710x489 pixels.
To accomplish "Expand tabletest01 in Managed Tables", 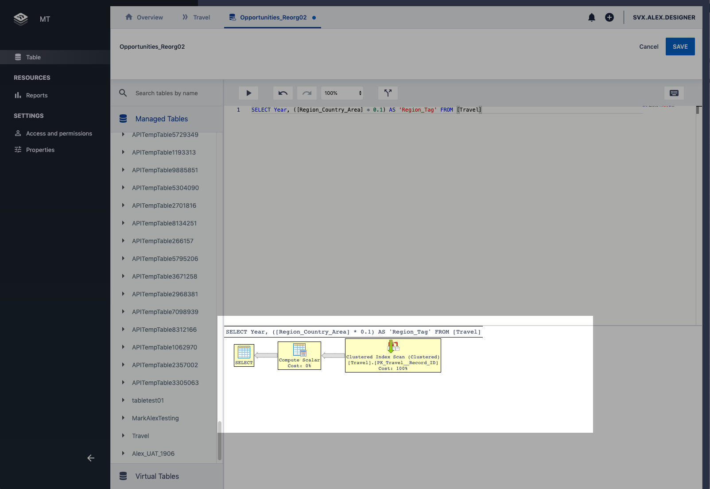I will point(123,400).
